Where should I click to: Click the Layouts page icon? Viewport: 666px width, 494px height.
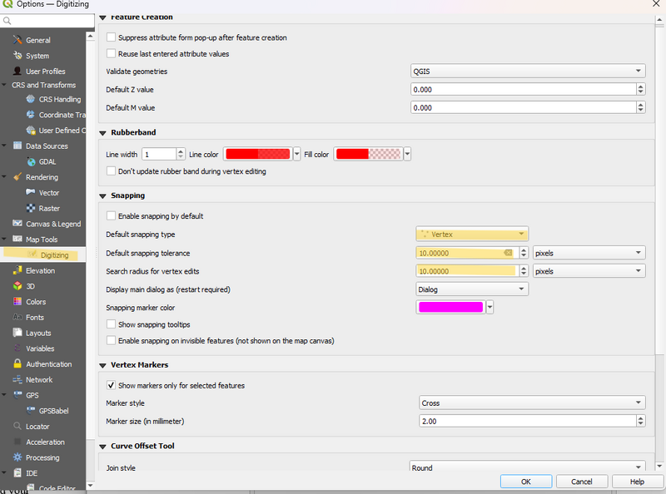pos(17,333)
